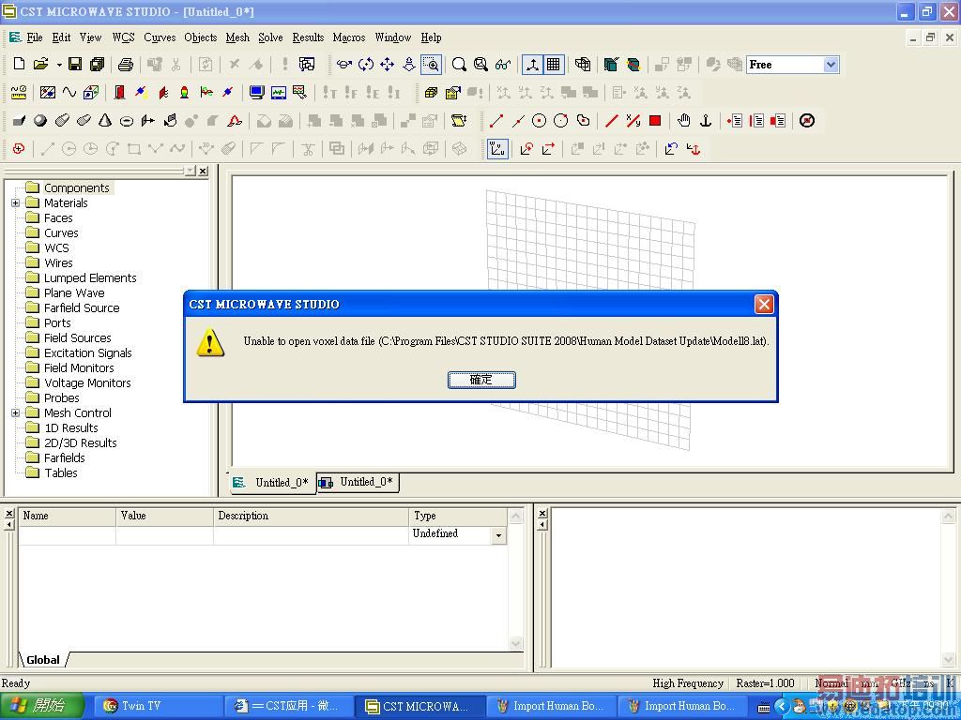This screenshot has height=720, width=961.
Task: Select the Cone shape creation tool
Action: 105,121
